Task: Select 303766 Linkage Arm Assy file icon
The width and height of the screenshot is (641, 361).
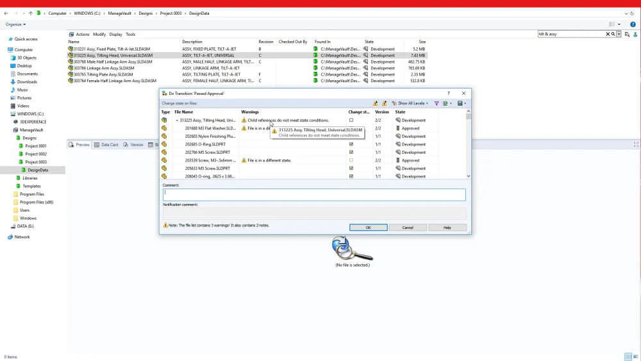Action: (71, 68)
